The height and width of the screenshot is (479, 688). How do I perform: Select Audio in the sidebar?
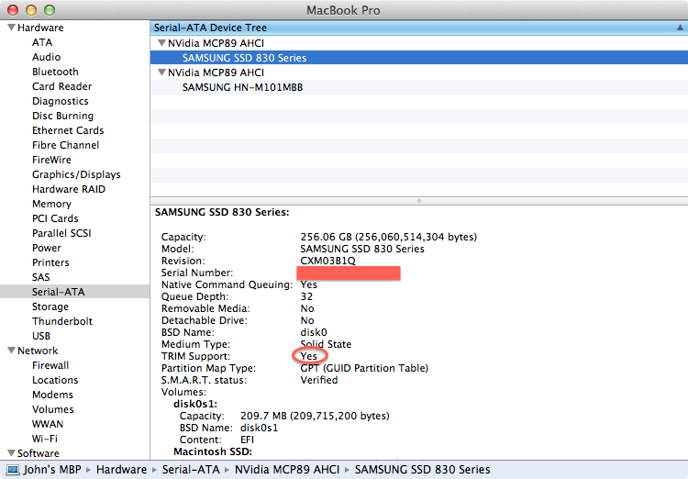pyautogui.click(x=46, y=57)
